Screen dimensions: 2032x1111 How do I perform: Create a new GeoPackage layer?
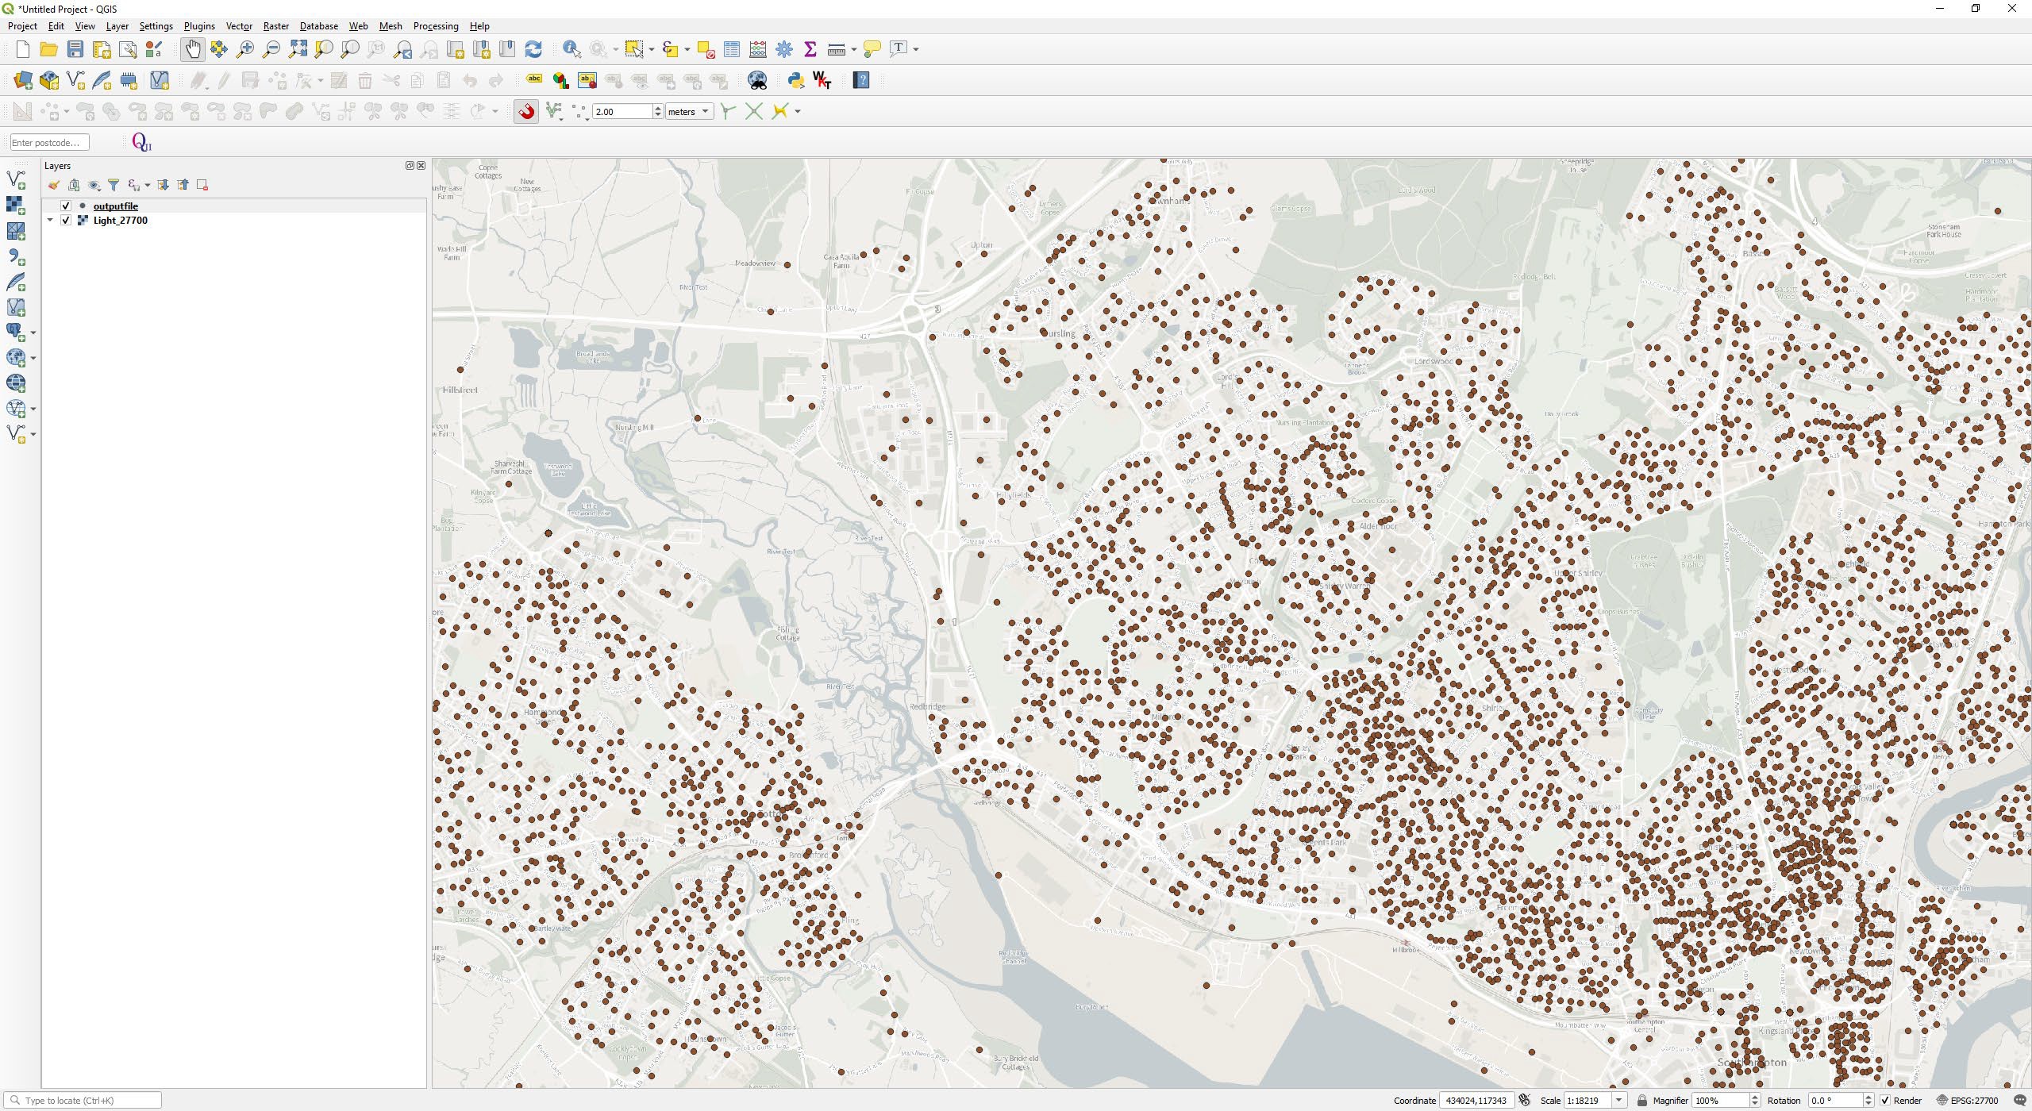[x=49, y=80]
